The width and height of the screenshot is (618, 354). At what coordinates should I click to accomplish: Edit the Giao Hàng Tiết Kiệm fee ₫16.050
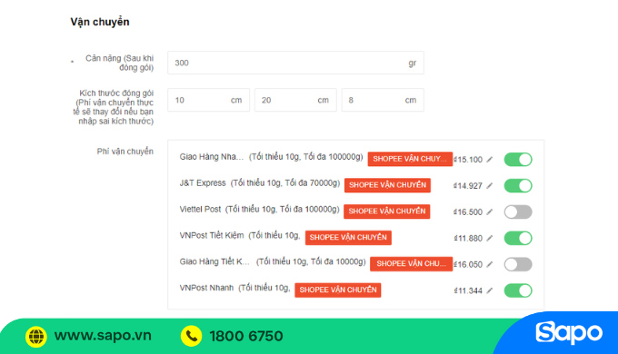pyautogui.click(x=490, y=264)
